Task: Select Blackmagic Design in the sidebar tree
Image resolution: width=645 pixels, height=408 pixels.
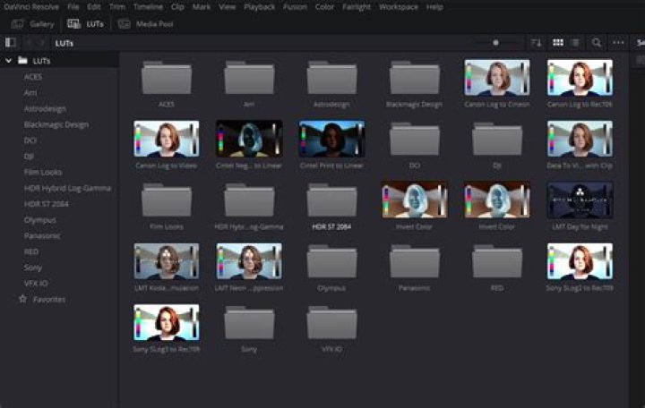Action: 56,124
